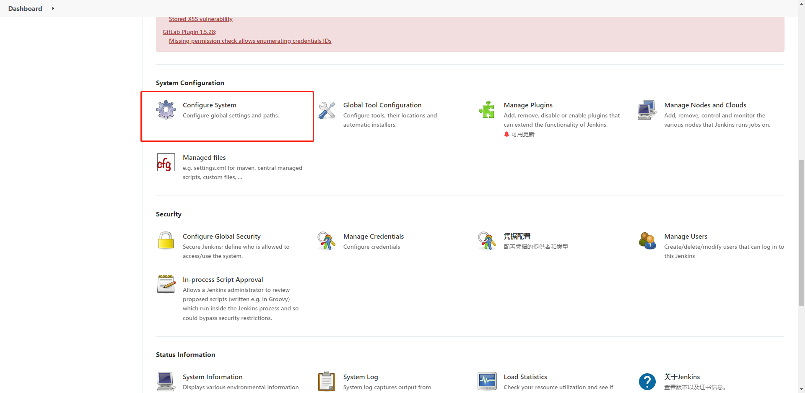
Task: Click the 配置凭据的提供者和类型 description
Action: click(x=536, y=247)
